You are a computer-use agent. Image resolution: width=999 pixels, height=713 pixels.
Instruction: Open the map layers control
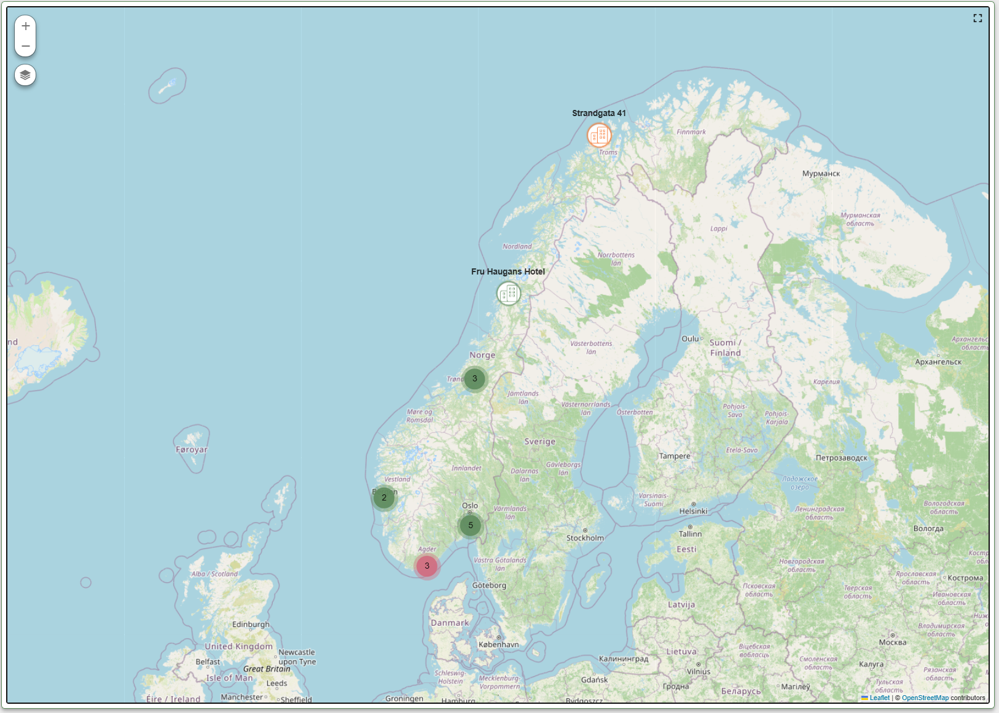(x=25, y=75)
